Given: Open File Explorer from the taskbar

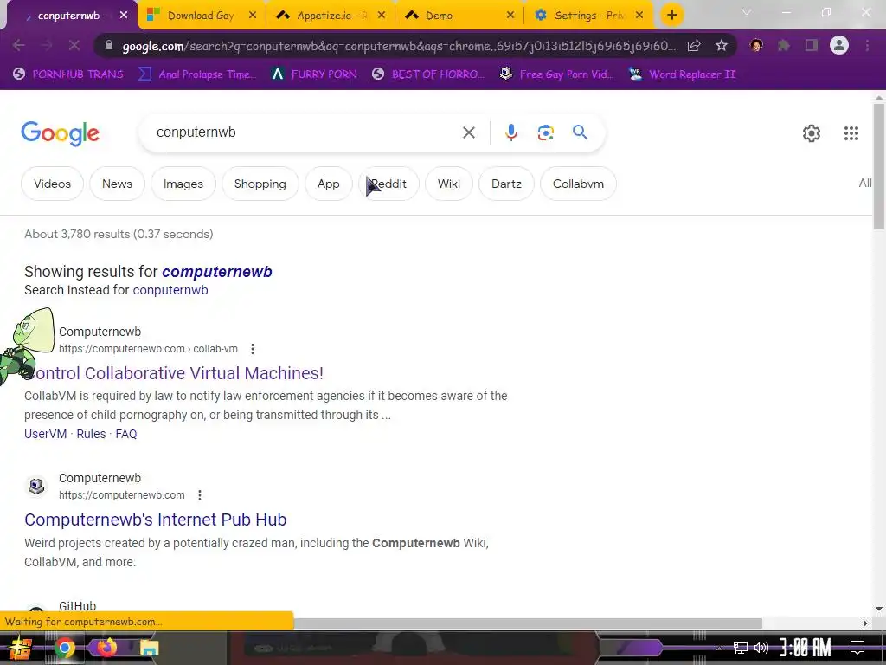Looking at the screenshot, I should tap(149, 648).
